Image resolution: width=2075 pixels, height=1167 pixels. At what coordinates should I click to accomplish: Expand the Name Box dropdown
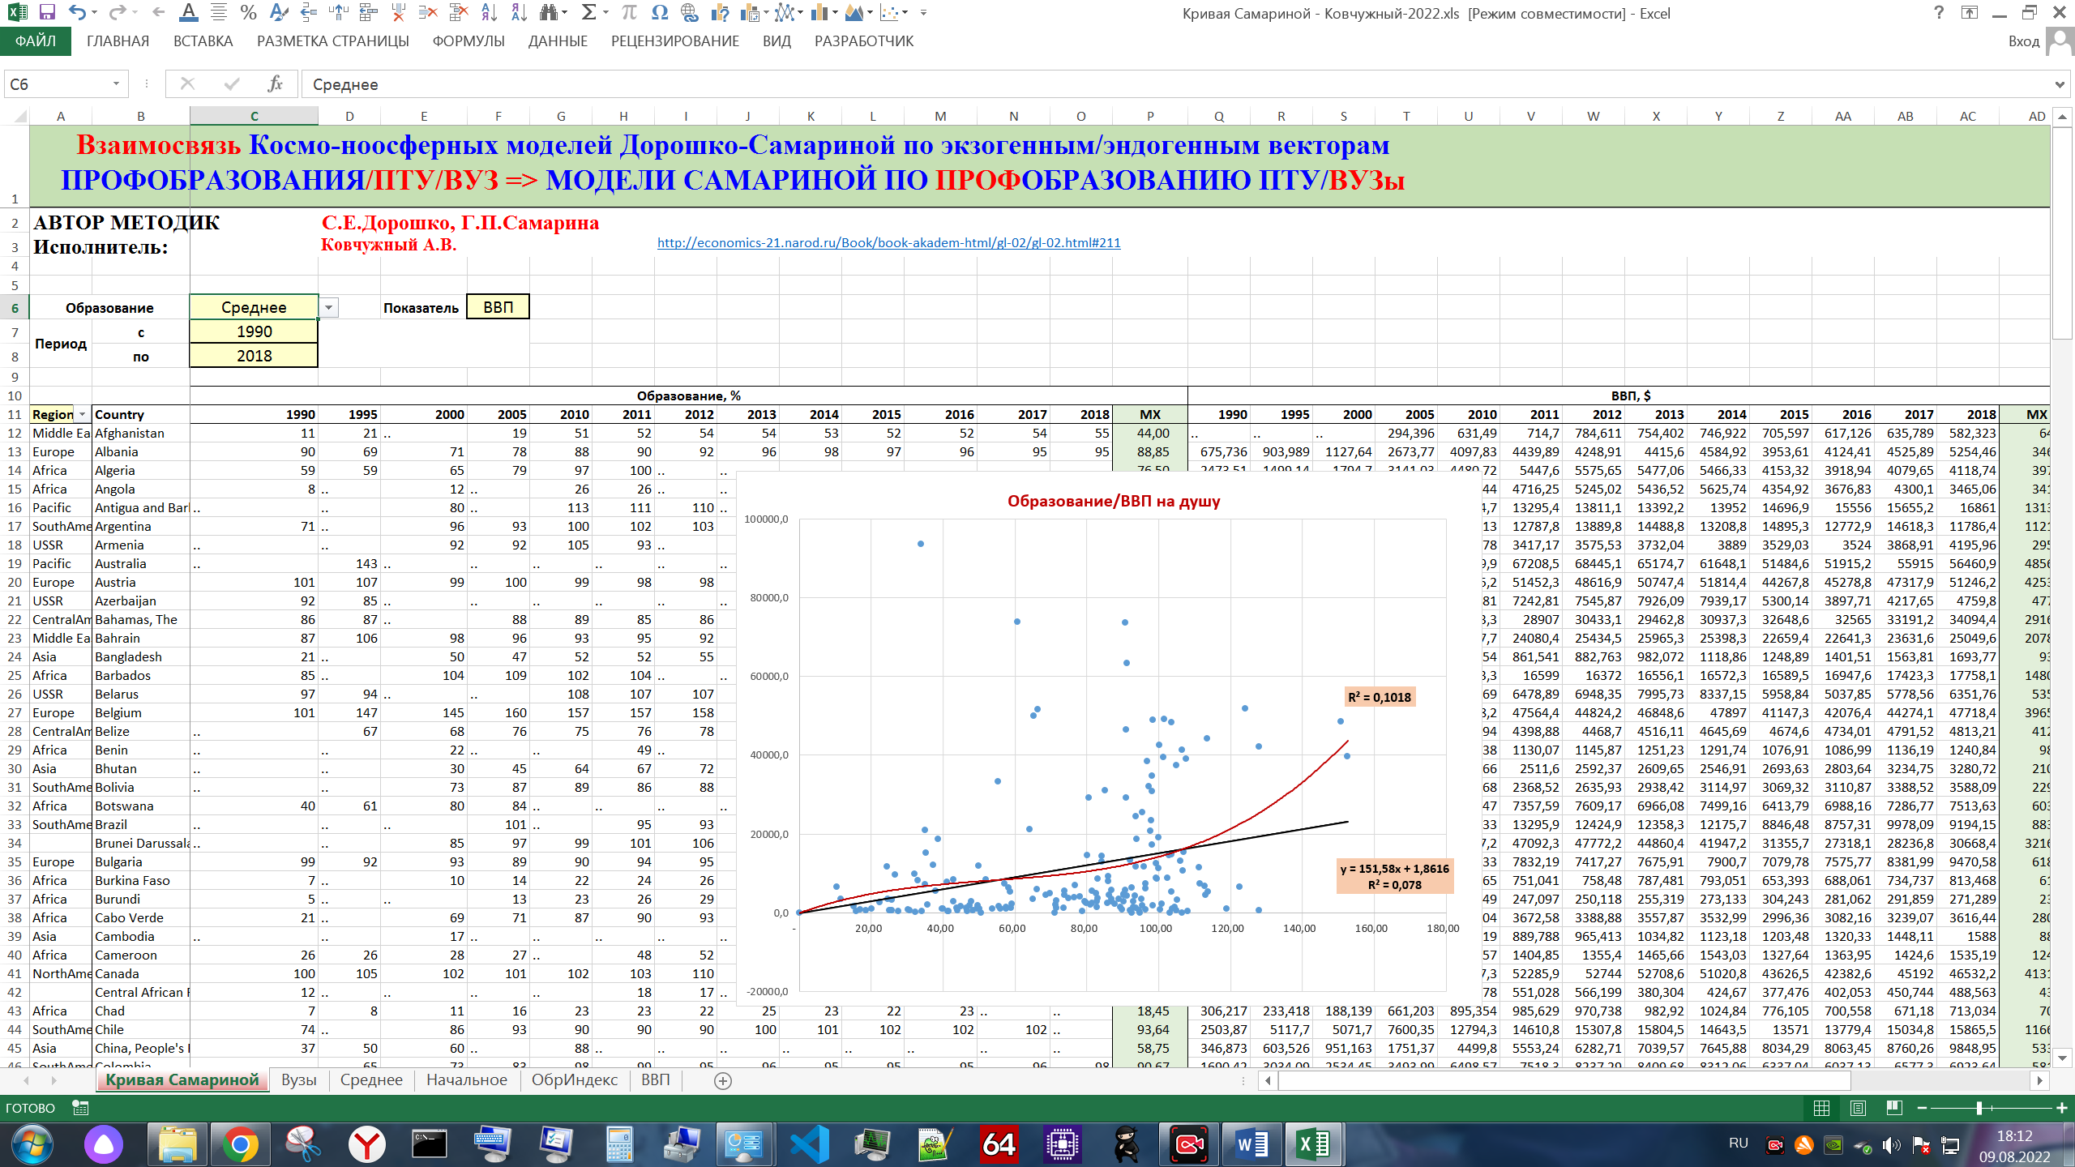point(116,84)
